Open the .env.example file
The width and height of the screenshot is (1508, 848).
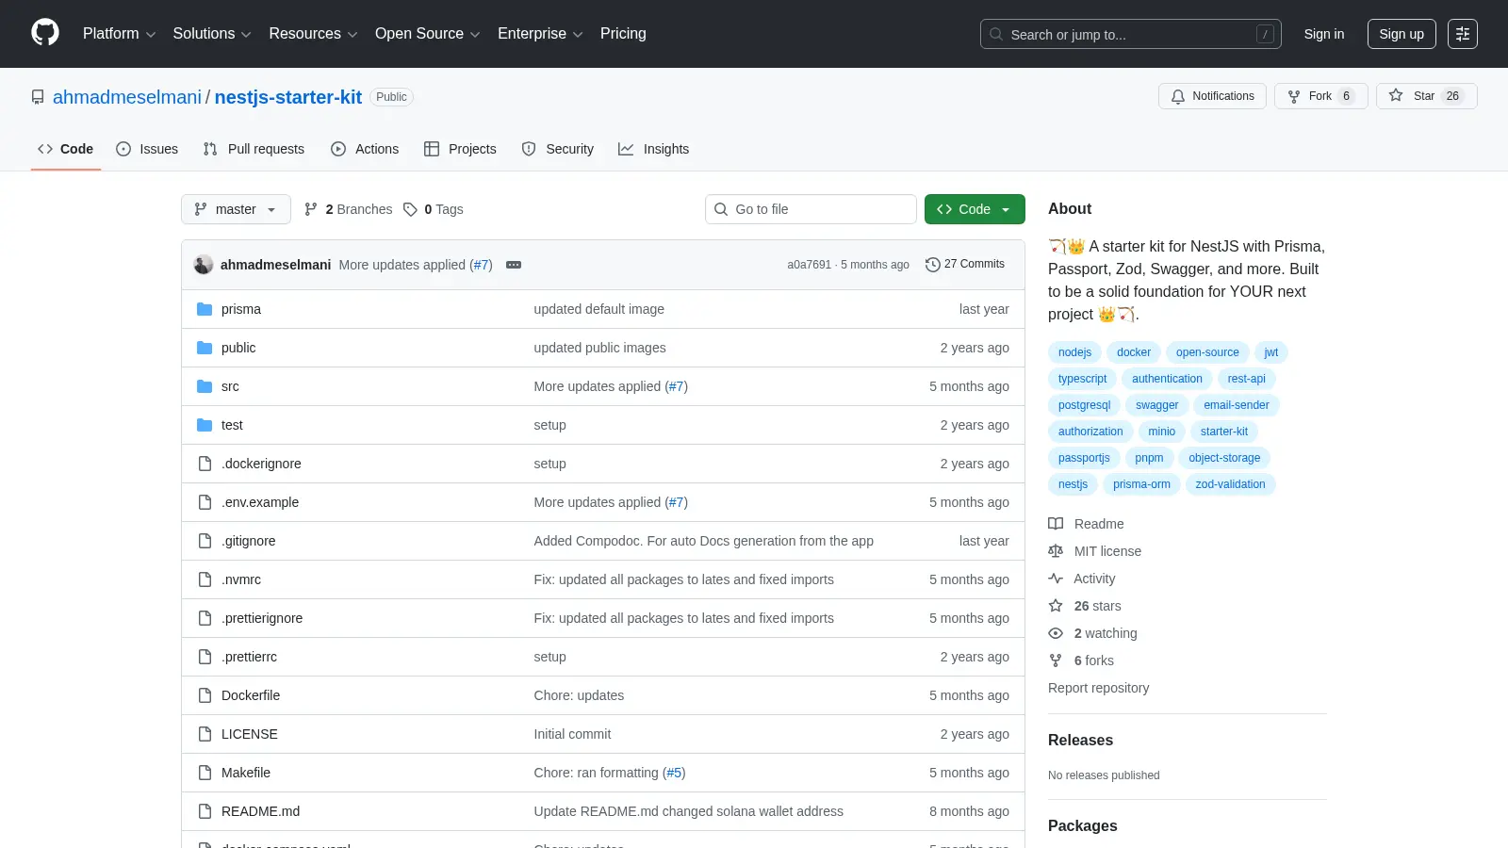click(260, 502)
